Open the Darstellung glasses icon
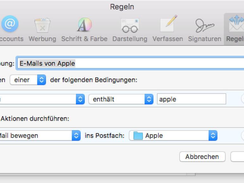Viewport: 244px width, 183px height. [130, 26]
